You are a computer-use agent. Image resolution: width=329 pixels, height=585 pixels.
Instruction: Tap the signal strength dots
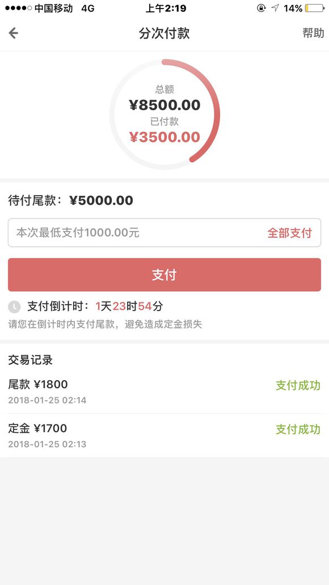[x=19, y=8]
